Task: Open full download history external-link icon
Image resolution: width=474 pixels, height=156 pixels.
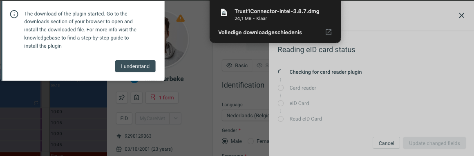Action: 328,32
